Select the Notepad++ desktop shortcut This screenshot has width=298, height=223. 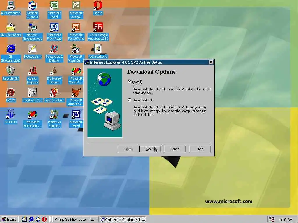tap(32, 52)
